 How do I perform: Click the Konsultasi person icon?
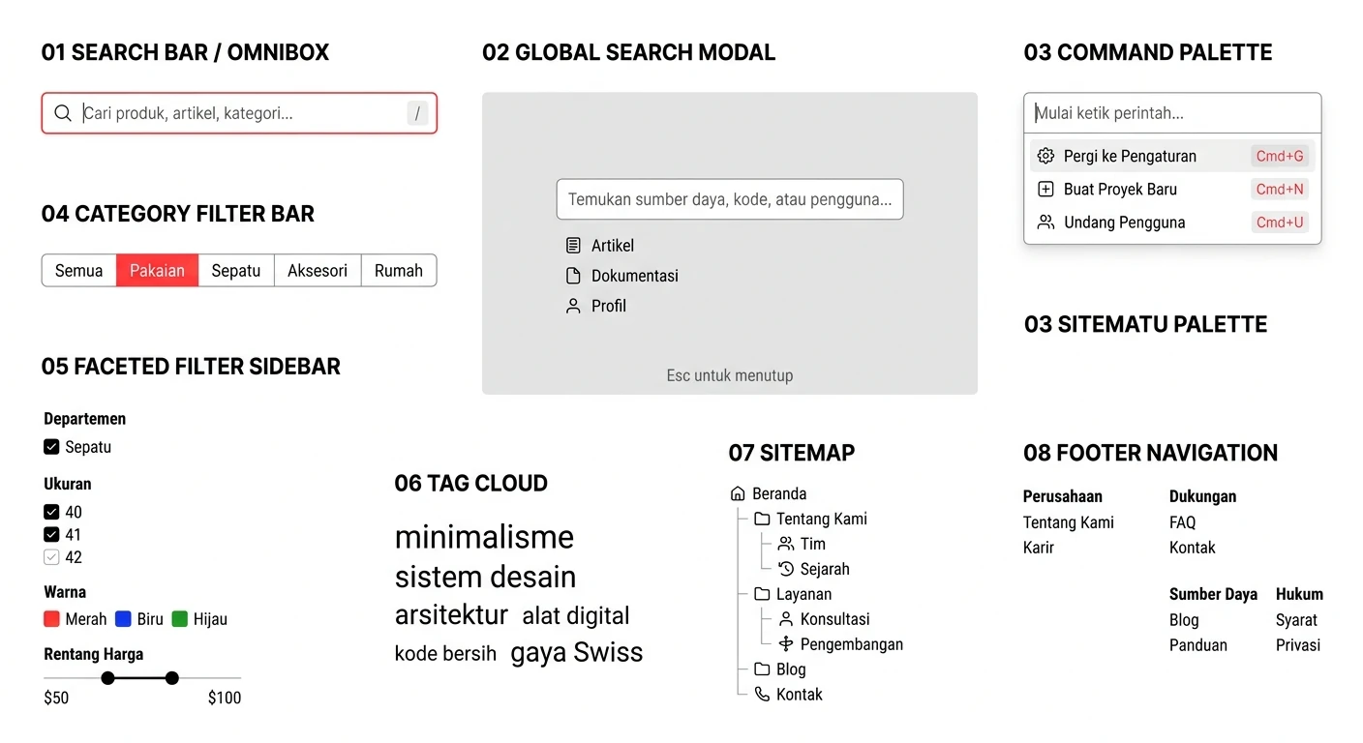click(786, 619)
